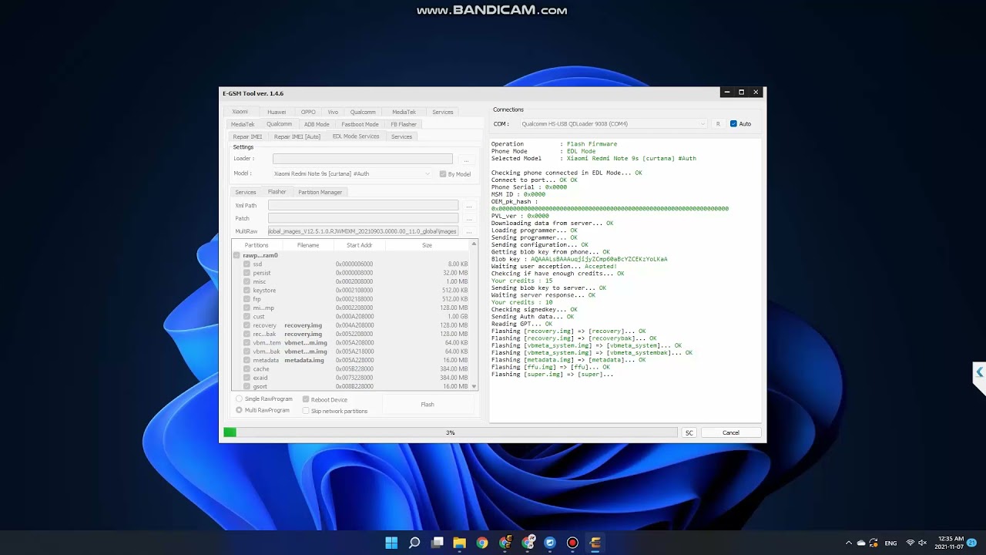The image size is (986, 555).
Task: Open the Model dropdown list
Action: 428,174
